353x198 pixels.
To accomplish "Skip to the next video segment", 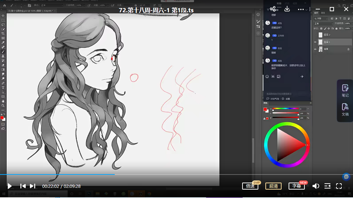I will click(x=33, y=186).
